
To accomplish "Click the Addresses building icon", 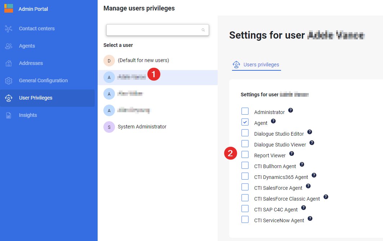I will tap(9, 63).
